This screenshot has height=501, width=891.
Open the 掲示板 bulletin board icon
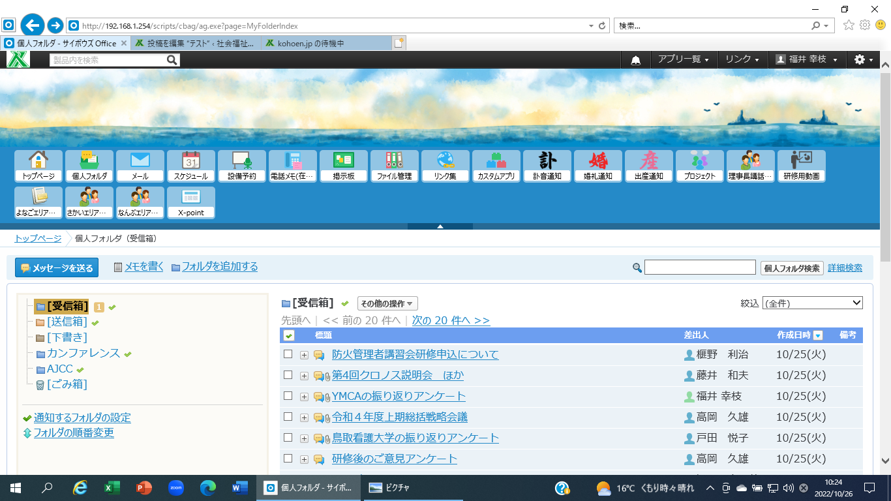344,166
